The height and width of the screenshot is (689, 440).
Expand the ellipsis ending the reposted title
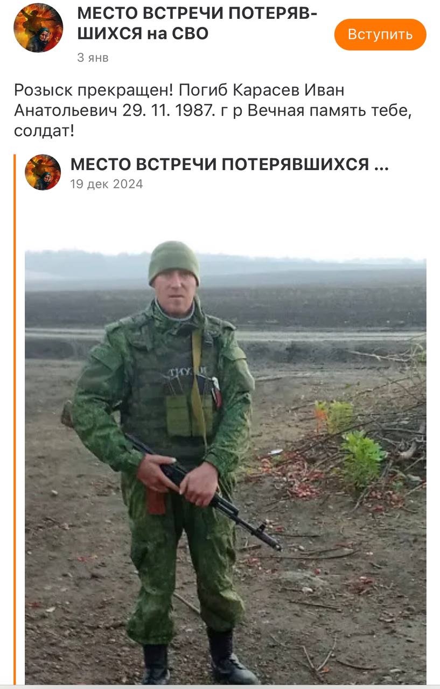[x=381, y=165]
